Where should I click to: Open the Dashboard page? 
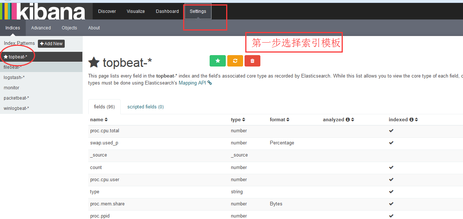167,11
